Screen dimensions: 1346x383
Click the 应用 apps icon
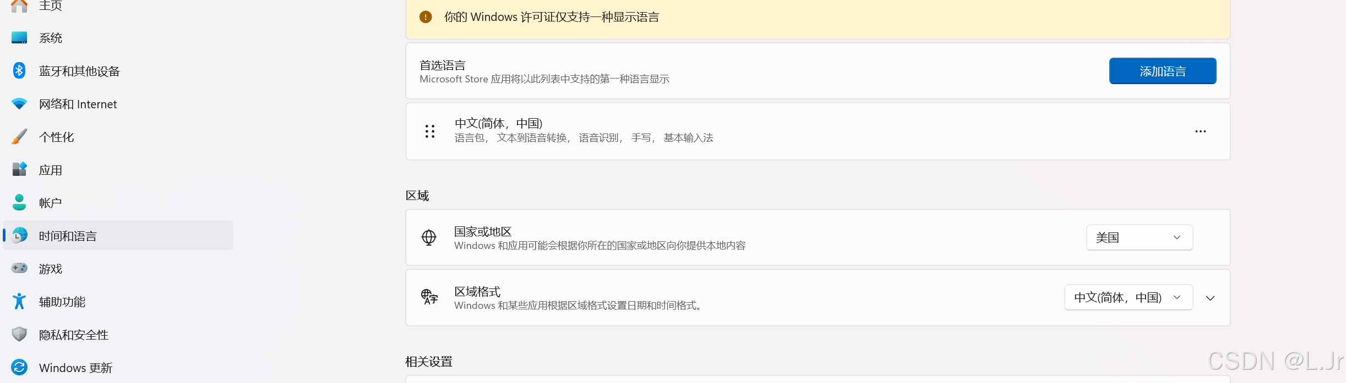click(x=19, y=169)
